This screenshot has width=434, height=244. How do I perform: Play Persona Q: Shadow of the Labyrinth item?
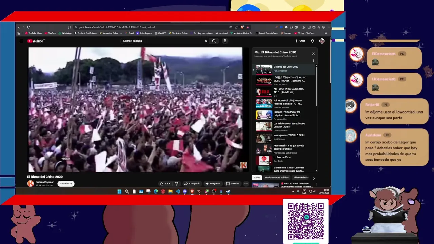coord(284,115)
